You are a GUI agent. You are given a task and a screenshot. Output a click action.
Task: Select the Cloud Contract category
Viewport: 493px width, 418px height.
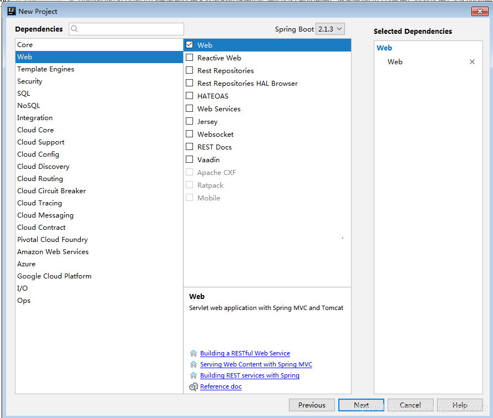tap(99, 227)
